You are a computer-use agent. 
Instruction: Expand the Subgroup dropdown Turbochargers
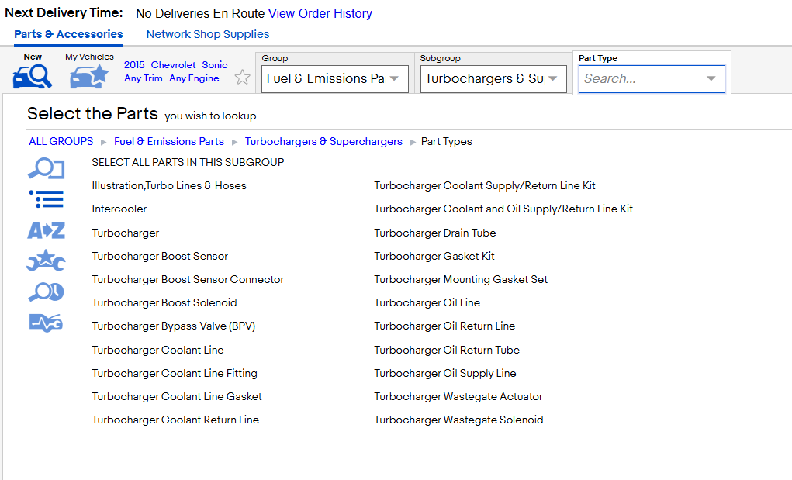coord(493,79)
